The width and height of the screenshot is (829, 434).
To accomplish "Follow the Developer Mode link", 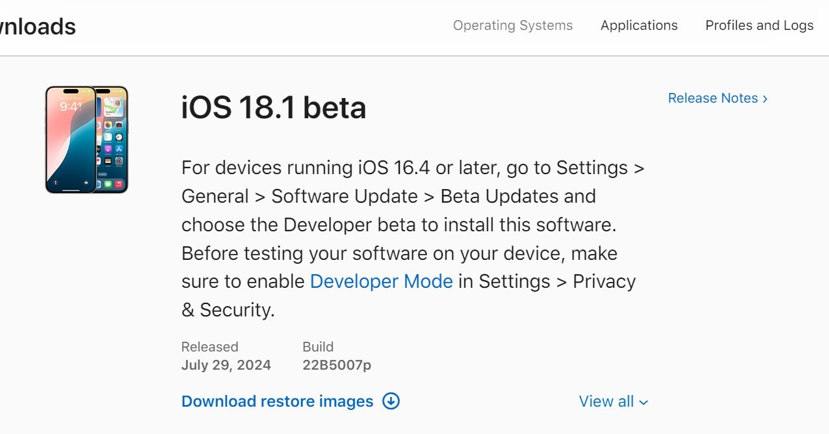I will pos(381,281).
